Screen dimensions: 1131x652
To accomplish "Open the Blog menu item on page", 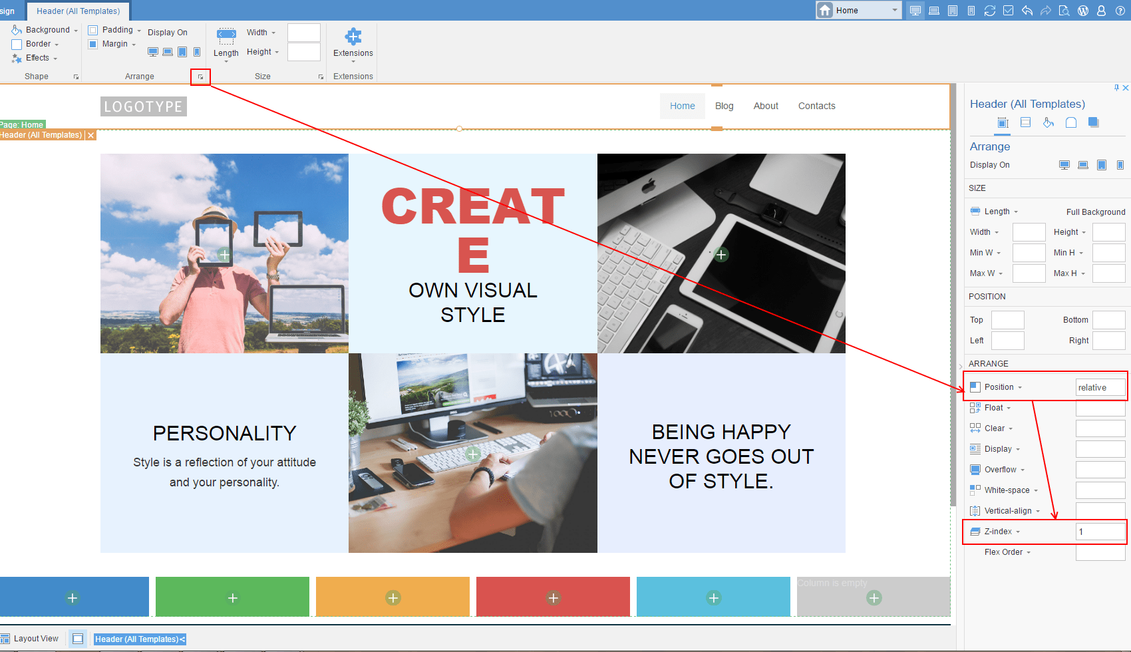I will 725,106.
